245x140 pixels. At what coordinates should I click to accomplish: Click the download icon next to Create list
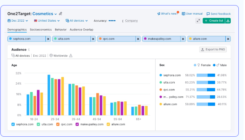(x=228, y=21)
